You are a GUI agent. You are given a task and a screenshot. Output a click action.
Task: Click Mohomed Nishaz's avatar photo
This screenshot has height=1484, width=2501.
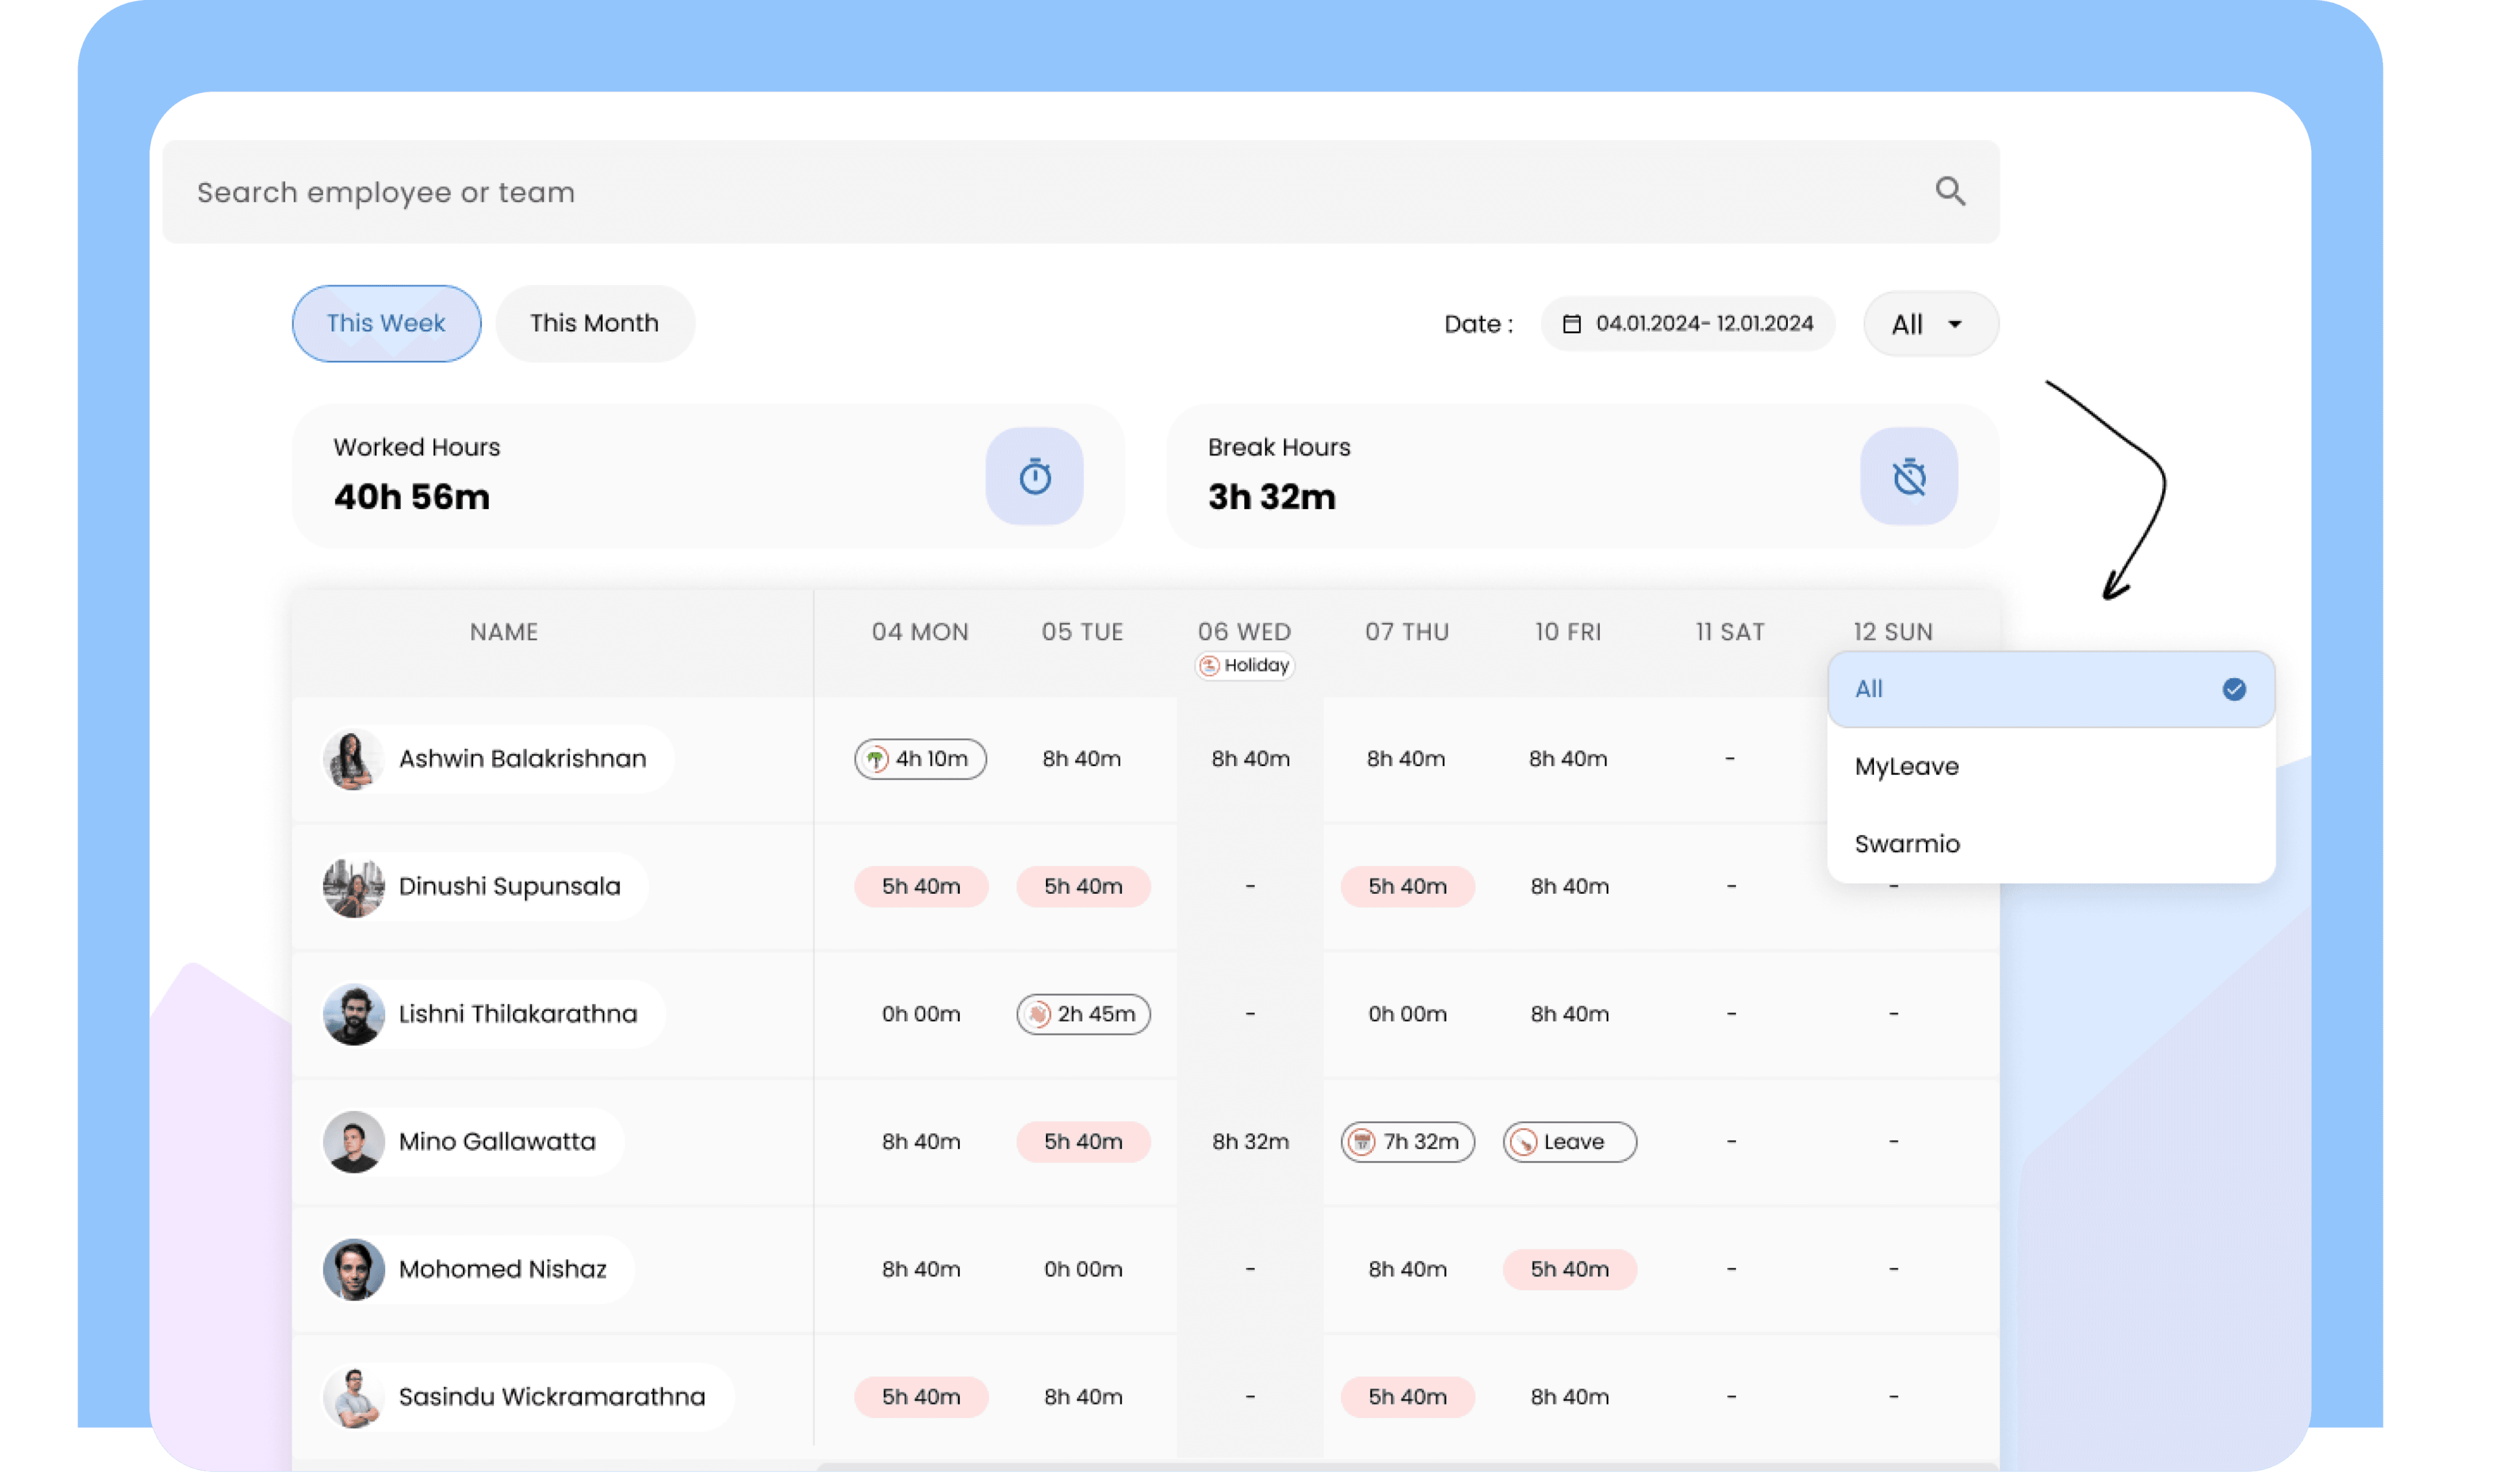coord(354,1269)
